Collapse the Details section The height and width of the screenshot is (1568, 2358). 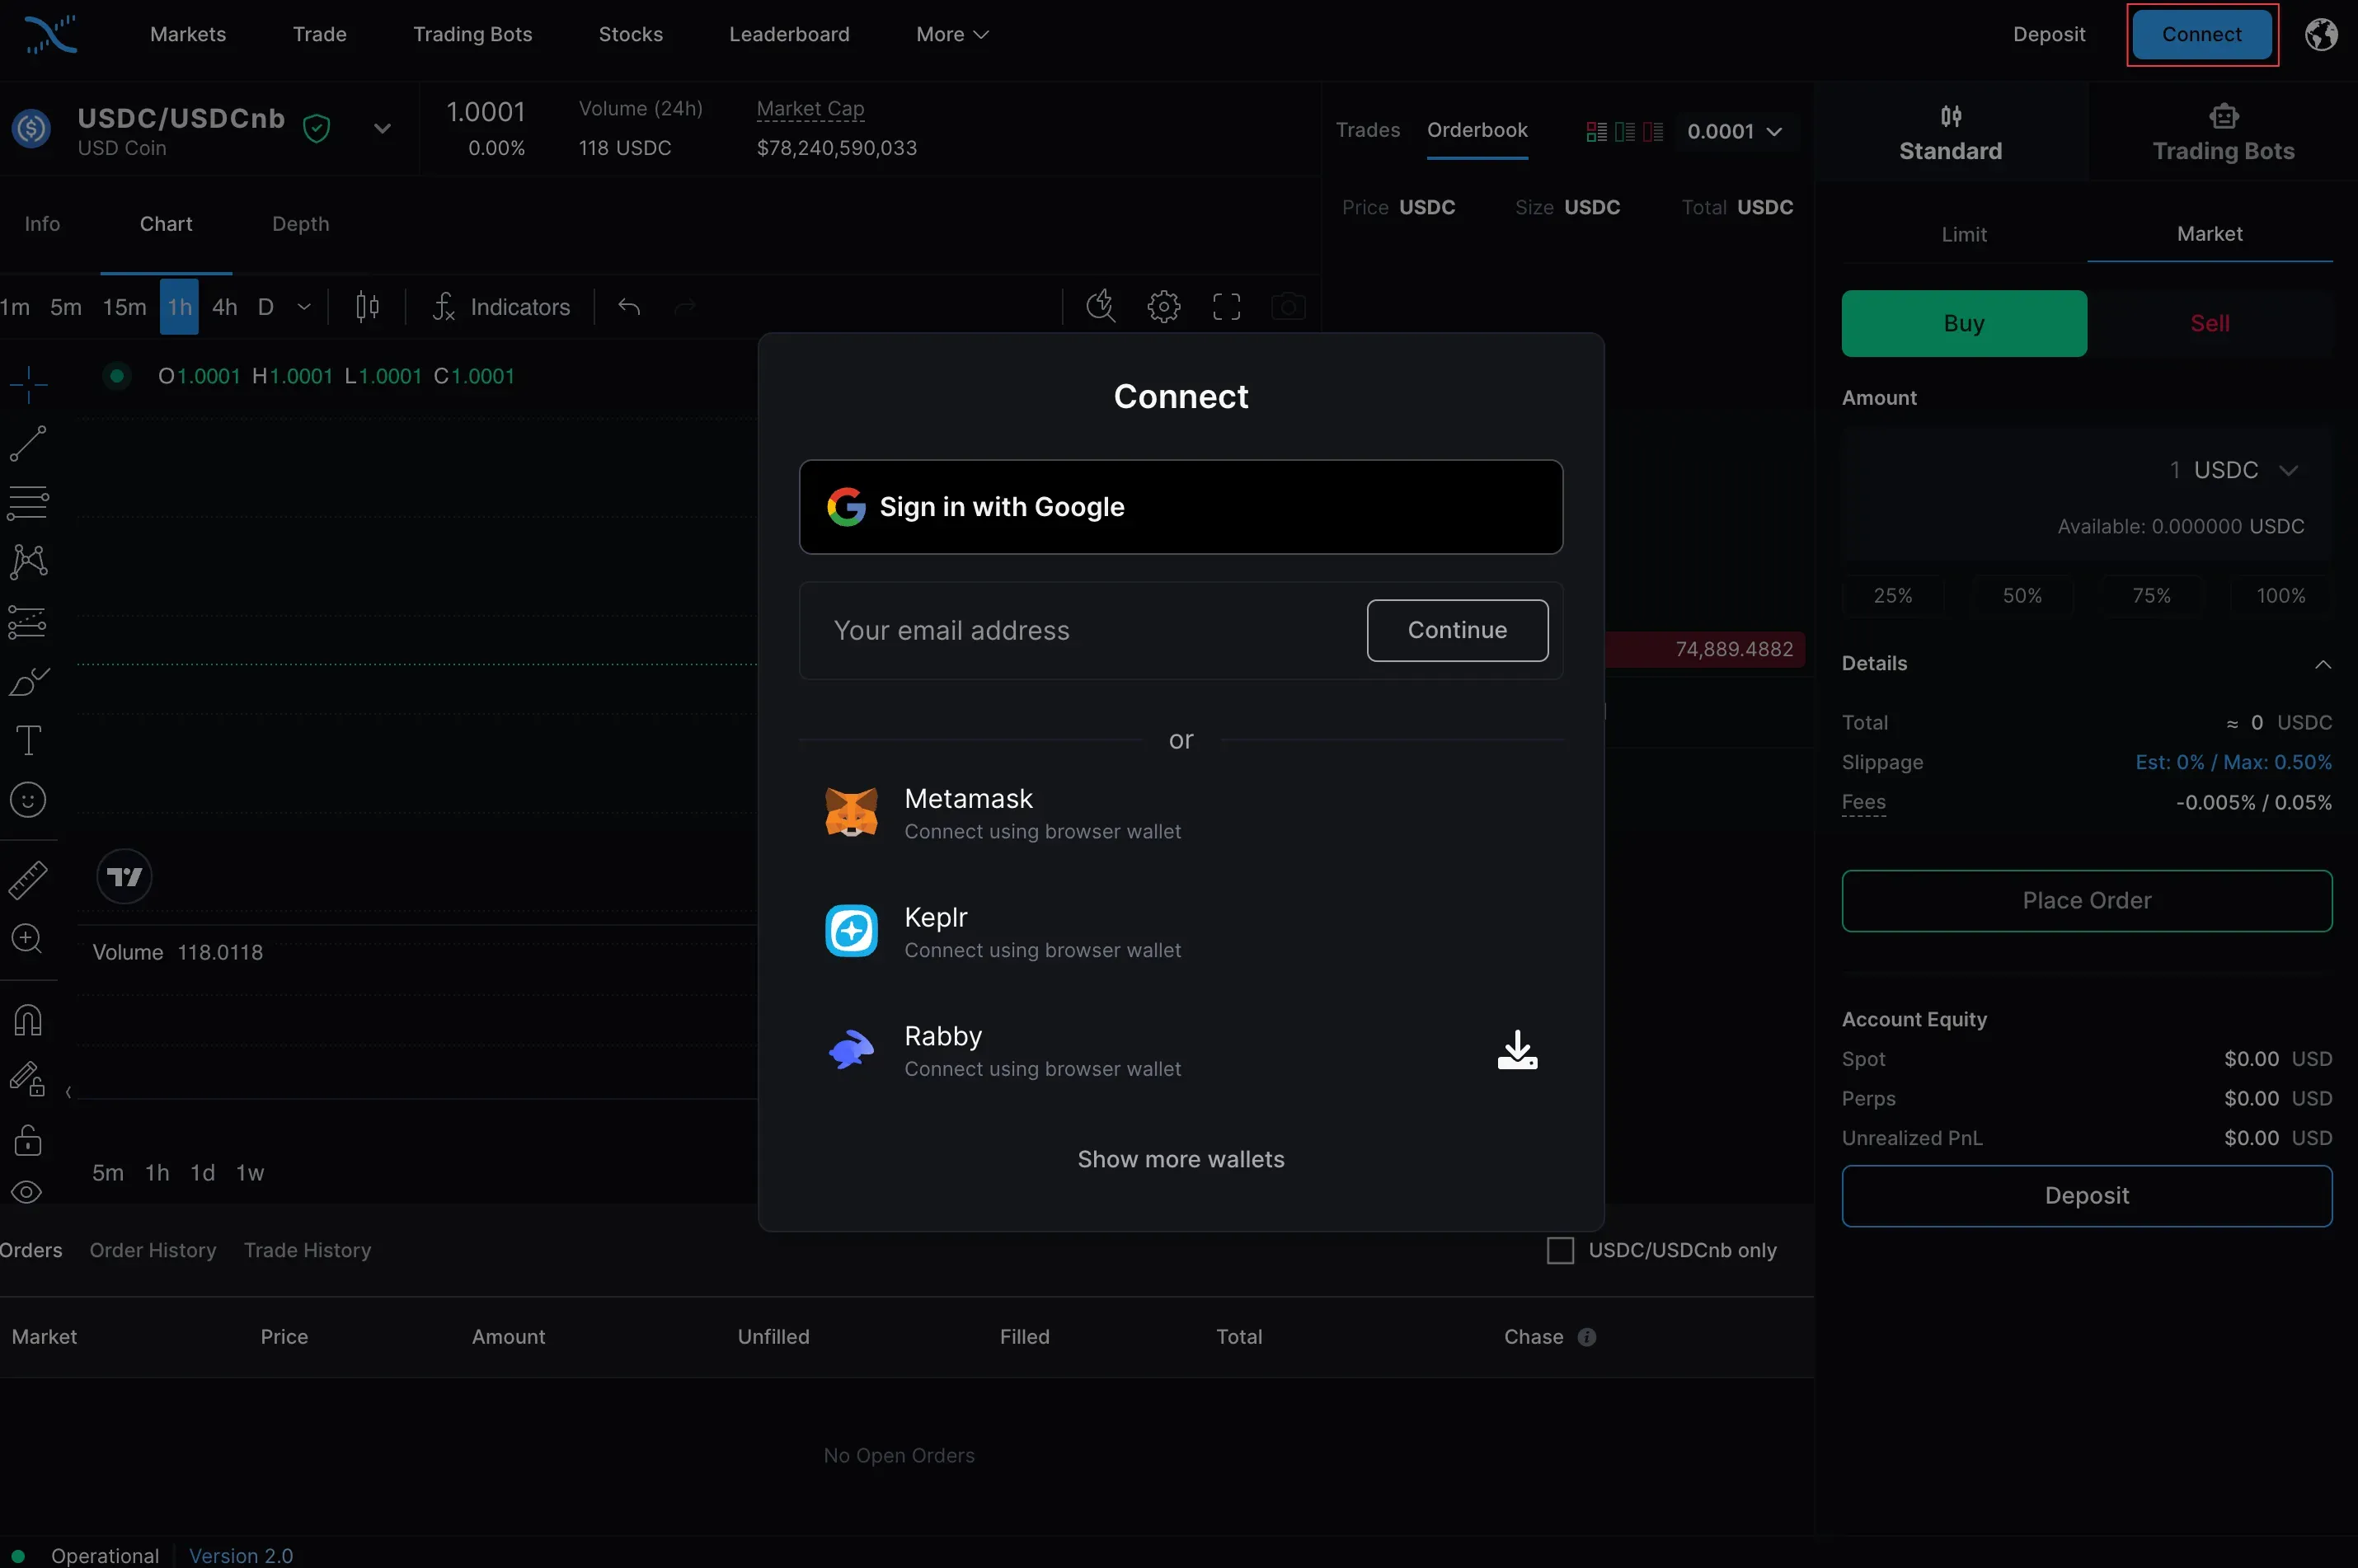pos(2322,664)
